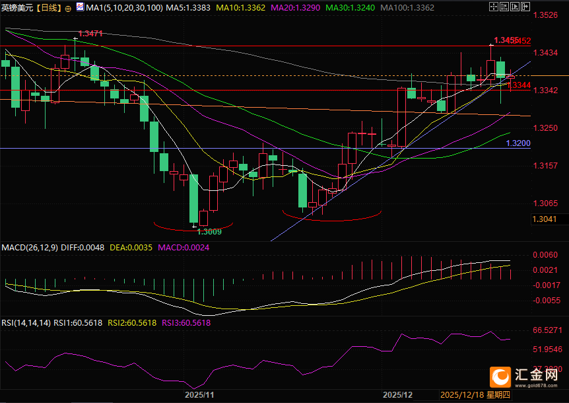Click the 51.9546 RSI axis value

tap(547, 349)
